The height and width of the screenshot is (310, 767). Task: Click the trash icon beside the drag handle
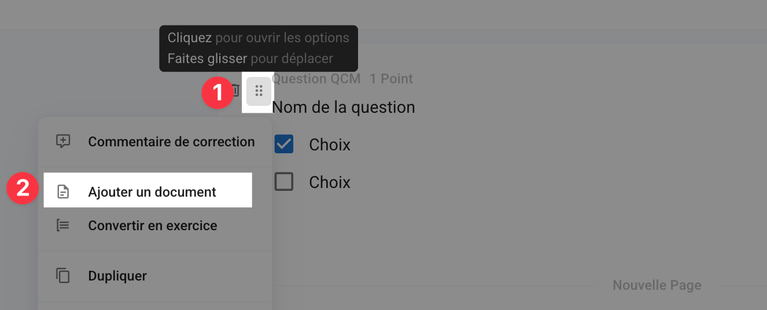[x=236, y=91]
